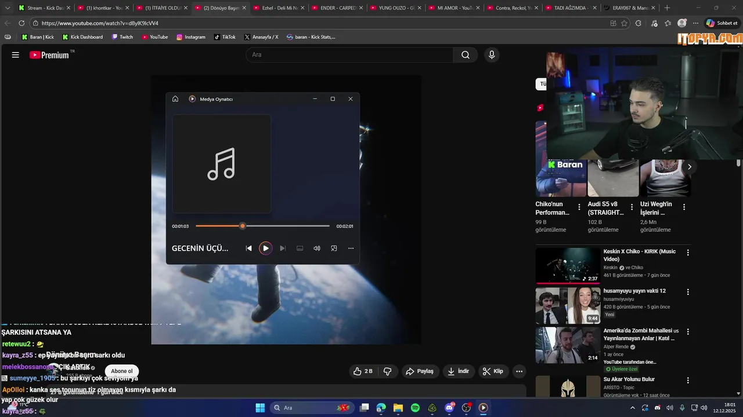The width and height of the screenshot is (743, 417).
Task: Focus the YouTube Ara search field
Action: point(349,55)
